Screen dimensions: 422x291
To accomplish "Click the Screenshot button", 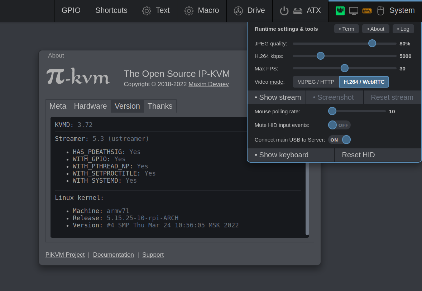I will [x=335, y=97].
